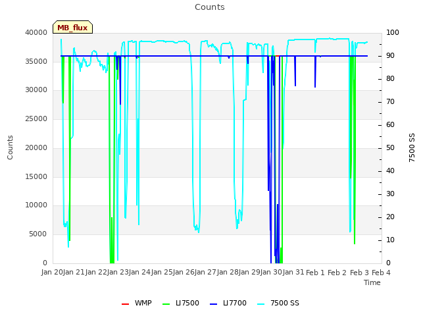Click the Feb 4 date tick label

(381, 273)
